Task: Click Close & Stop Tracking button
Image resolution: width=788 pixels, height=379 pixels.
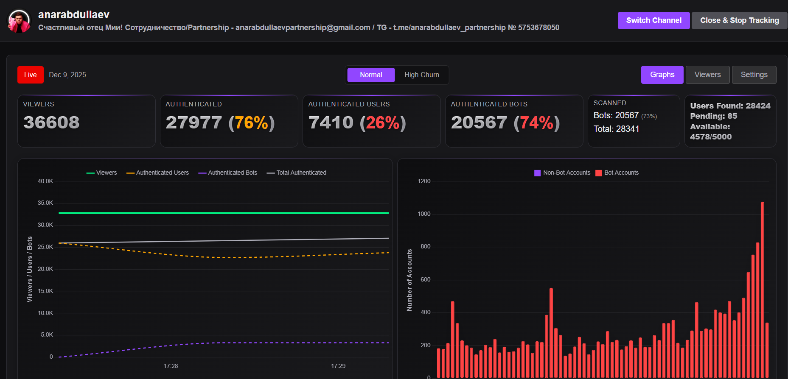Action: (x=739, y=20)
